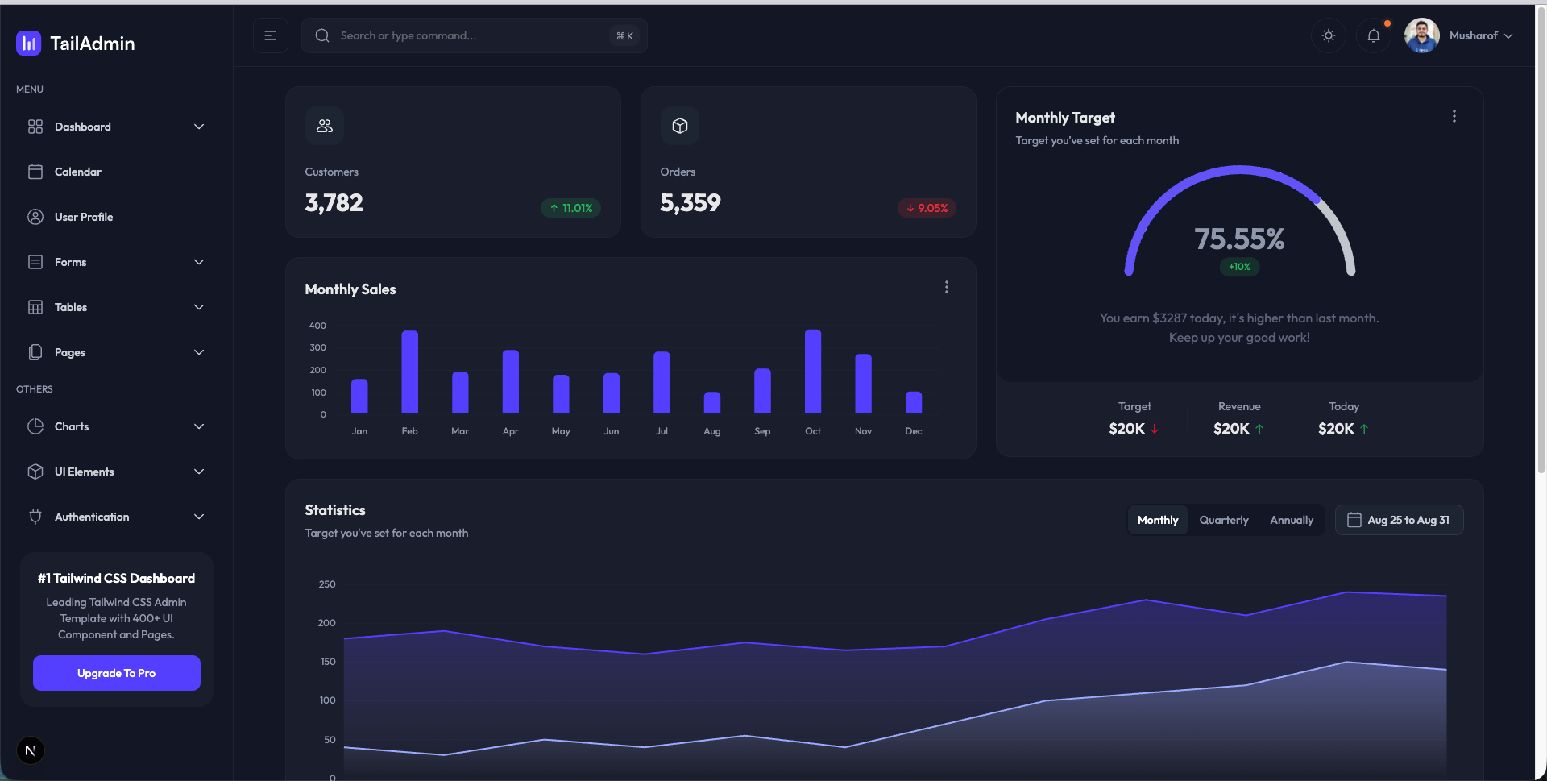Click the Orders 9.05% decline badge
Image resolution: width=1547 pixels, height=781 pixels.
coord(927,208)
